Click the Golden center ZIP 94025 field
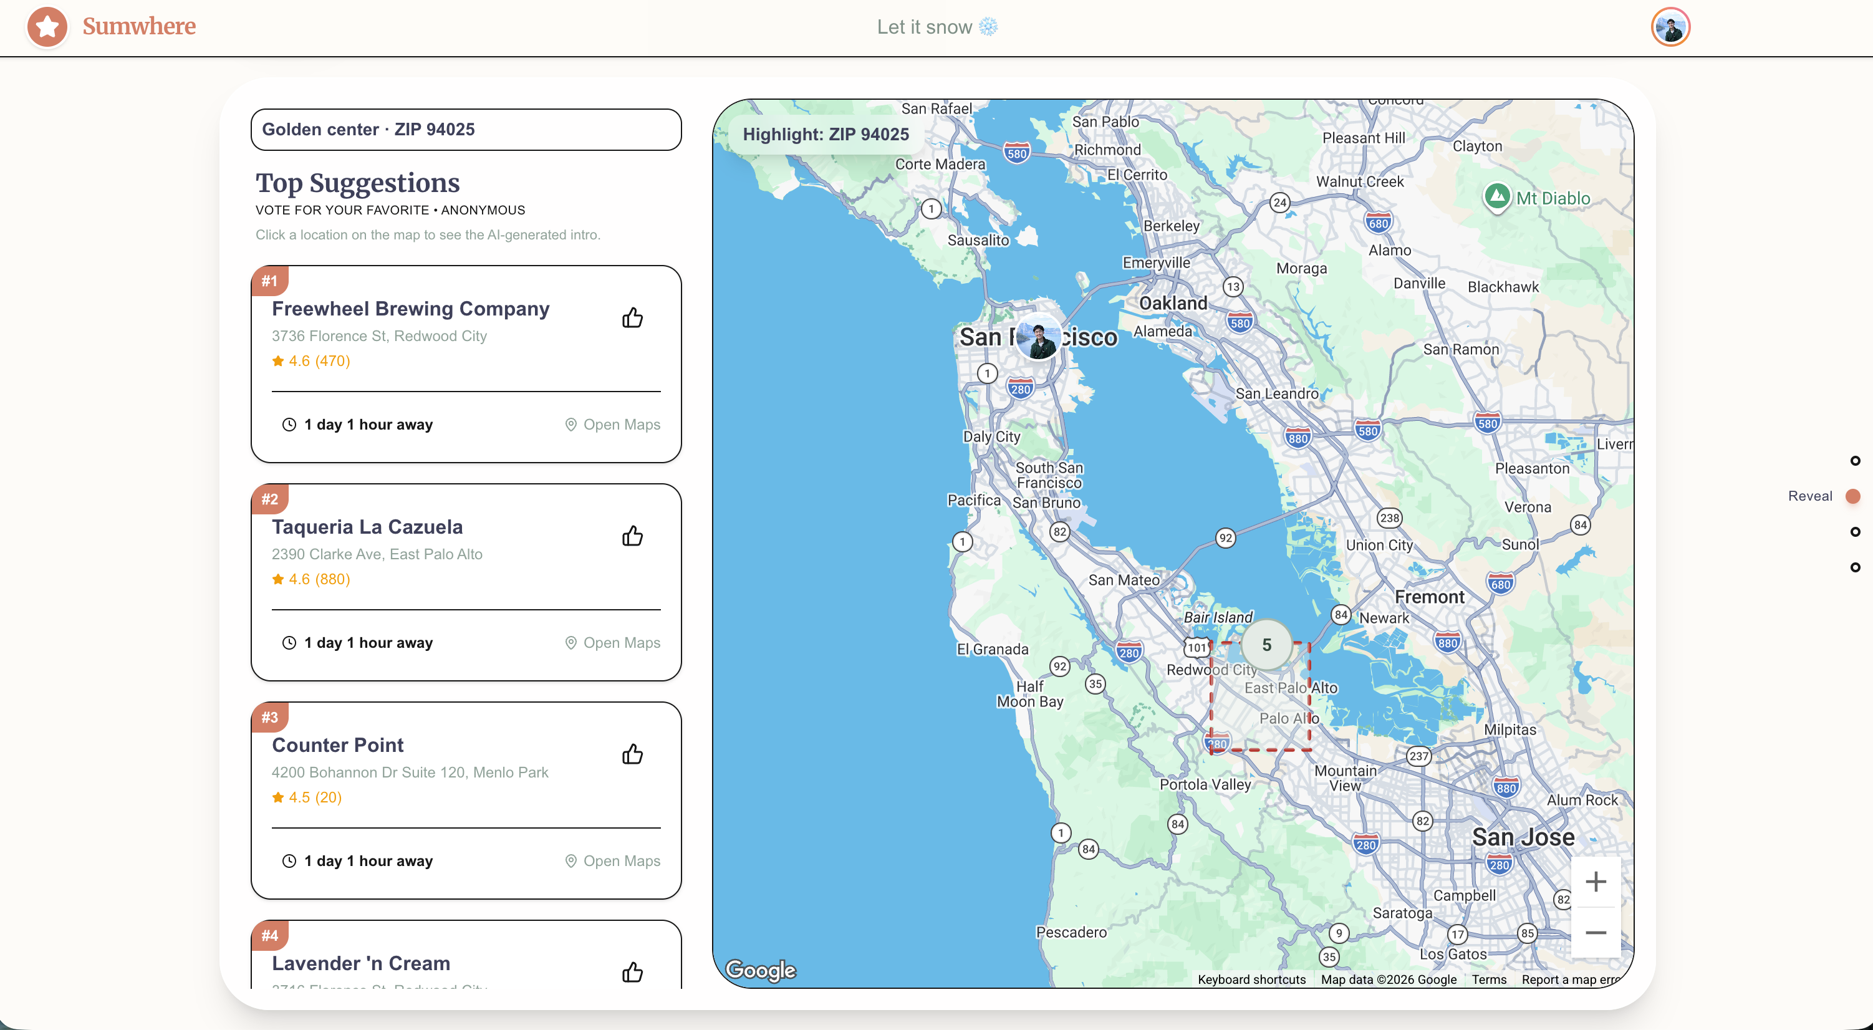Screen dimensions: 1873x1030 point(466,130)
